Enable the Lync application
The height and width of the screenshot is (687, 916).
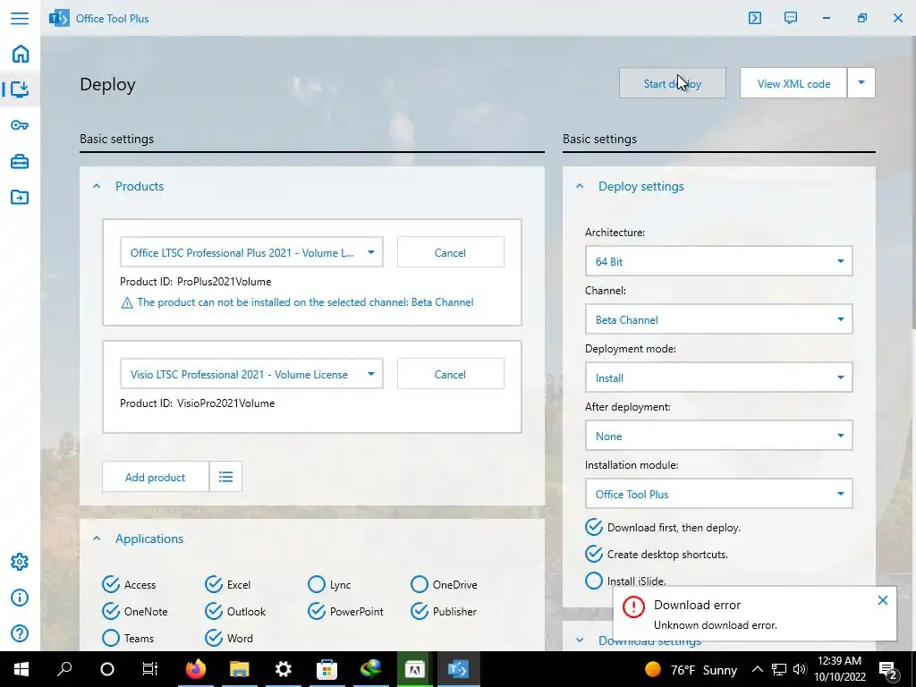(316, 584)
